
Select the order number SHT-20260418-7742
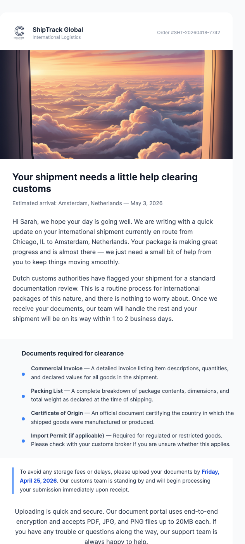tap(188, 33)
